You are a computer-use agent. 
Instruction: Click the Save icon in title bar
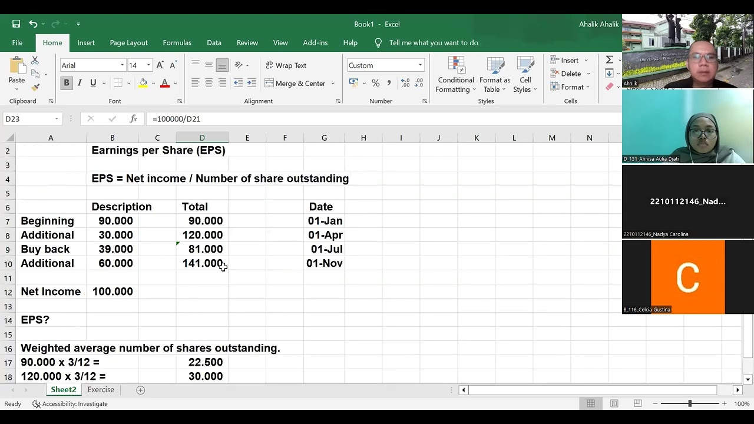tap(16, 24)
